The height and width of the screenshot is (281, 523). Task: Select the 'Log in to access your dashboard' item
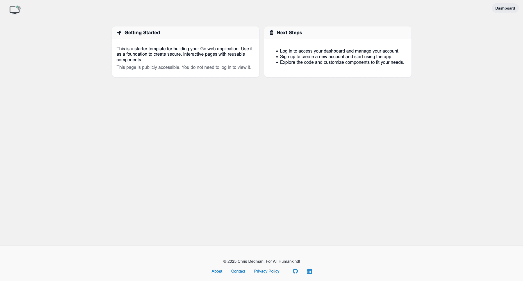coord(339,51)
